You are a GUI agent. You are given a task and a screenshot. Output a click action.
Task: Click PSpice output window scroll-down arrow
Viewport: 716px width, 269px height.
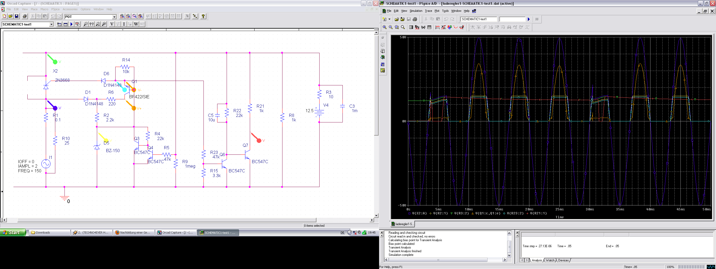[x=509, y=255]
